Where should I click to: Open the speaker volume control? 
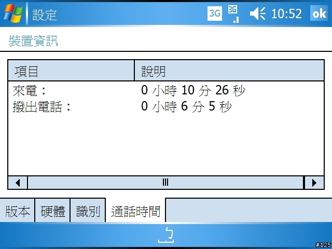[258, 14]
